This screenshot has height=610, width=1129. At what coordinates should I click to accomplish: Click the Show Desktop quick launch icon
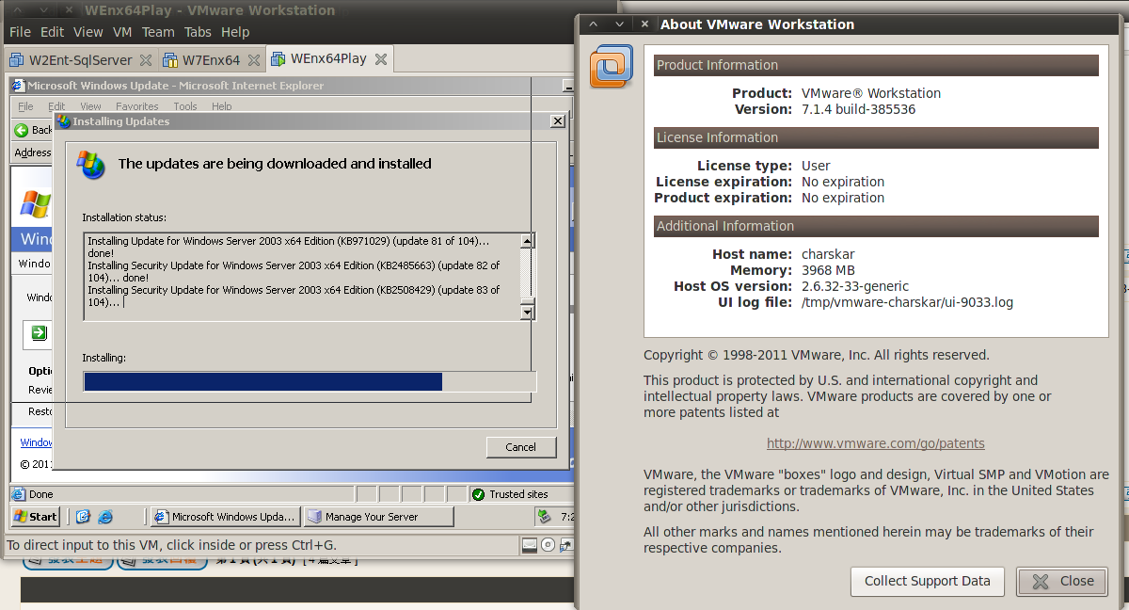point(83,517)
